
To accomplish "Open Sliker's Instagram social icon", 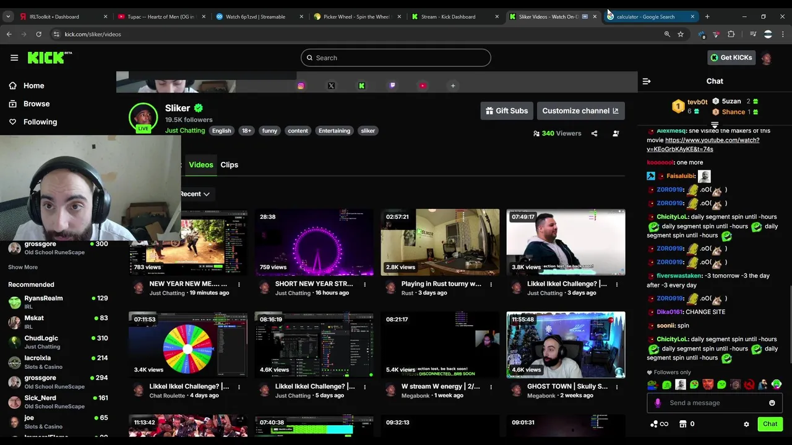I will pos(301,86).
